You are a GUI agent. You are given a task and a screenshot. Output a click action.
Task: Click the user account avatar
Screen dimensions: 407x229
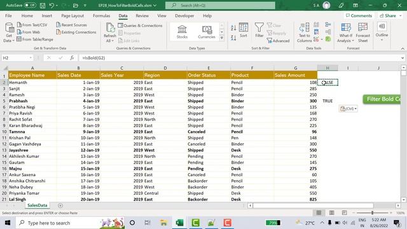(x=326, y=5)
